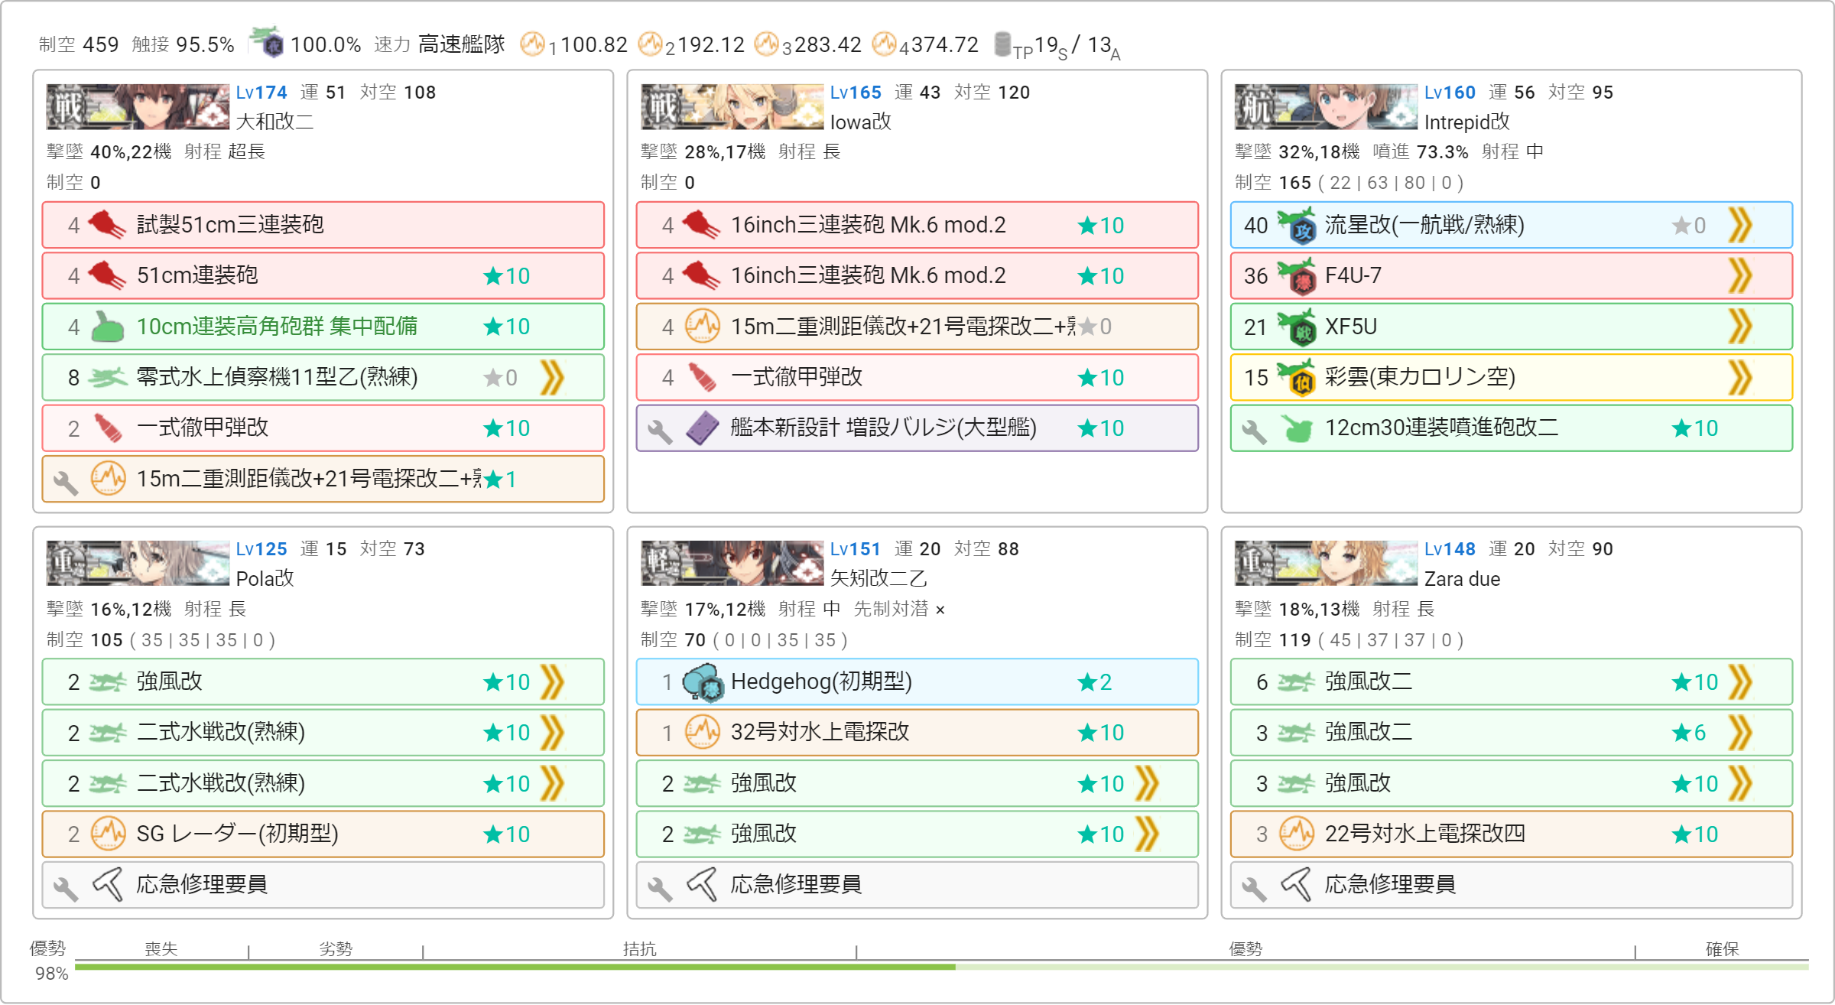1835x1005 pixels.
Task: Click proficiency chevrons on Pola改's 強風改
Action: tap(552, 682)
